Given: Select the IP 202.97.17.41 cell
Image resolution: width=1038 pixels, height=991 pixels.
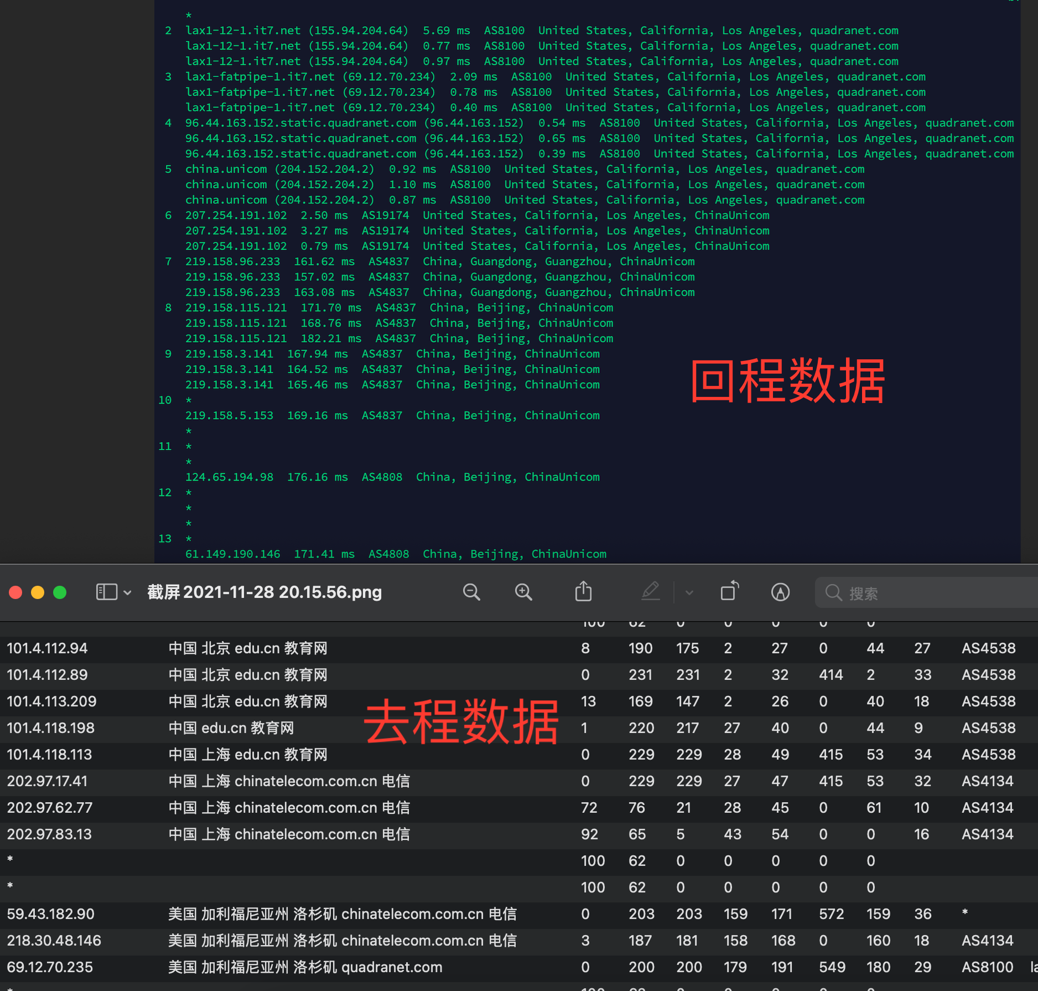Looking at the screenshot, I should [x=48, y=781].
